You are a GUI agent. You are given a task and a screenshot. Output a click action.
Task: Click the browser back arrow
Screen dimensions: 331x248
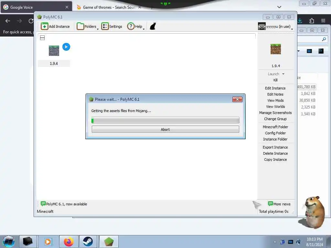8,21
